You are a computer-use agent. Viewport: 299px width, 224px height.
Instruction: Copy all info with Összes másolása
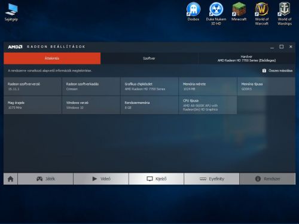(277, 70)
